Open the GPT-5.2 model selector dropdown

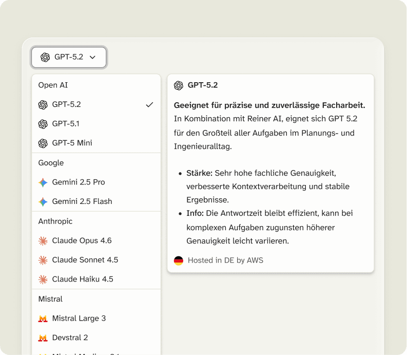coord(69,57)
